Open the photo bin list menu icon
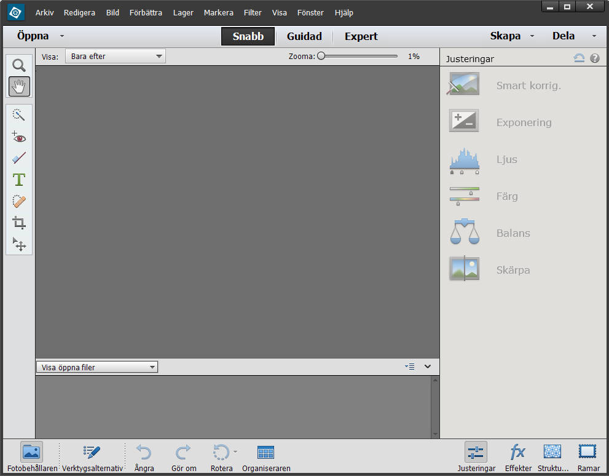This screenshot has width=609, height=476. (410, 367)
